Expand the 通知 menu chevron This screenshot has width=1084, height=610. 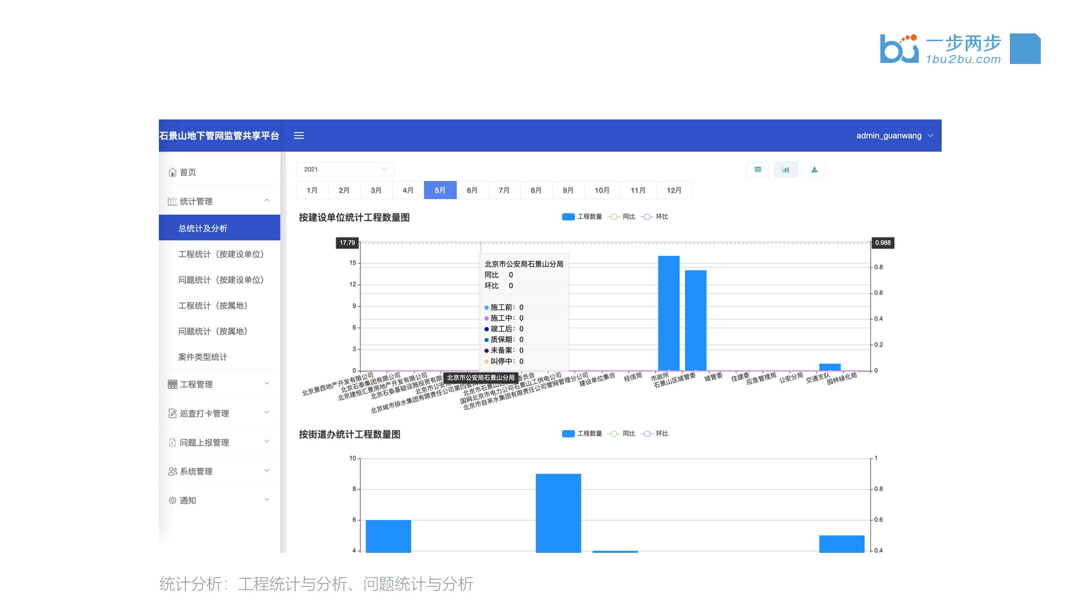tap(266, 499)
